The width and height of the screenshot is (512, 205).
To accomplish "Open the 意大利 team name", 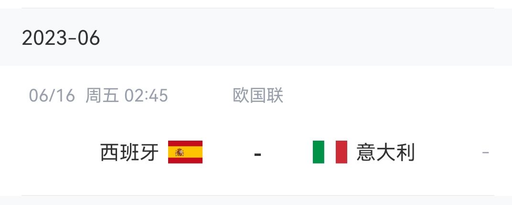I will [385, 153].
